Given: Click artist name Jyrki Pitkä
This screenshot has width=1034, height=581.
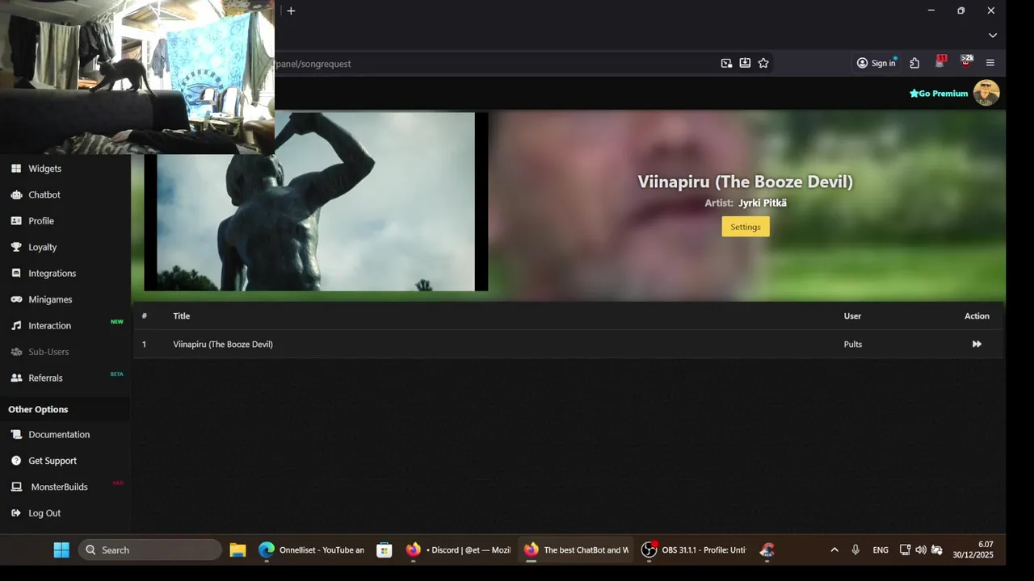Looking at the screenshot, I should pyautogui.click(x=763, y=203).
